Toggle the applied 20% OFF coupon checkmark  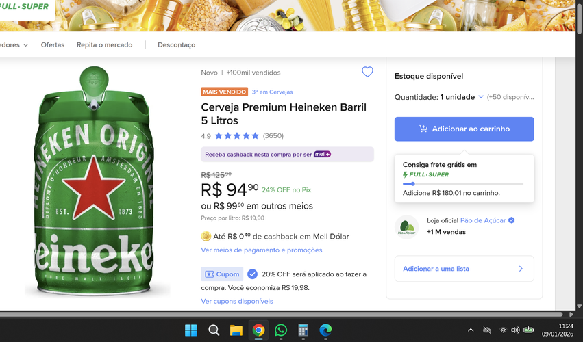252,274
